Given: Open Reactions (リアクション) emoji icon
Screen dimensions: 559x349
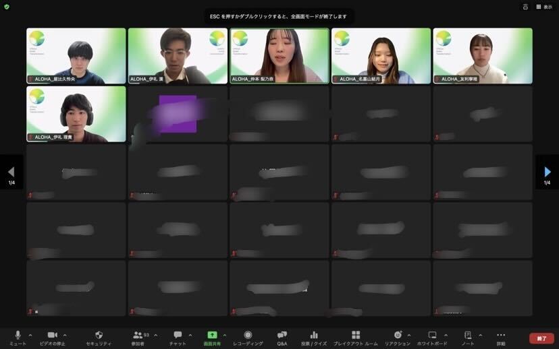Looking at the screenshot, I should 398,335.
